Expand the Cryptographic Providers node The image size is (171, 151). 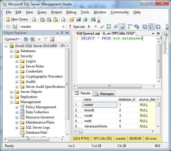point(17,77)
